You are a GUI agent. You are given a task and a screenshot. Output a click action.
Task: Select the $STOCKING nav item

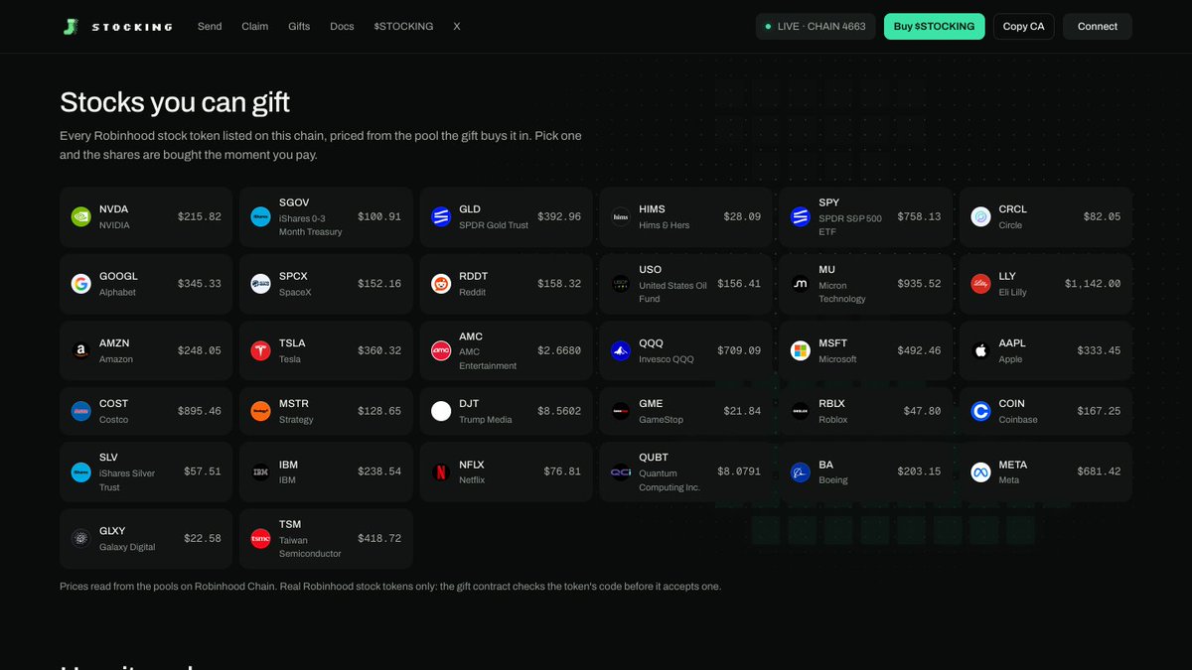pyautogui.click(x=403, y=27)
